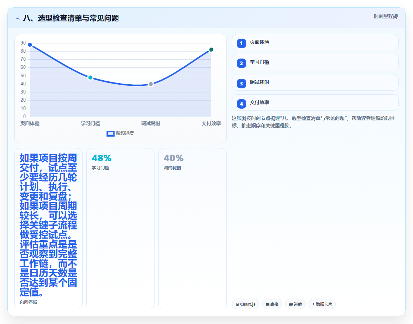Viewport: 413px width, 324px height.
Task: Click the 90 y-axis tick label
Action: click(23, 43)
